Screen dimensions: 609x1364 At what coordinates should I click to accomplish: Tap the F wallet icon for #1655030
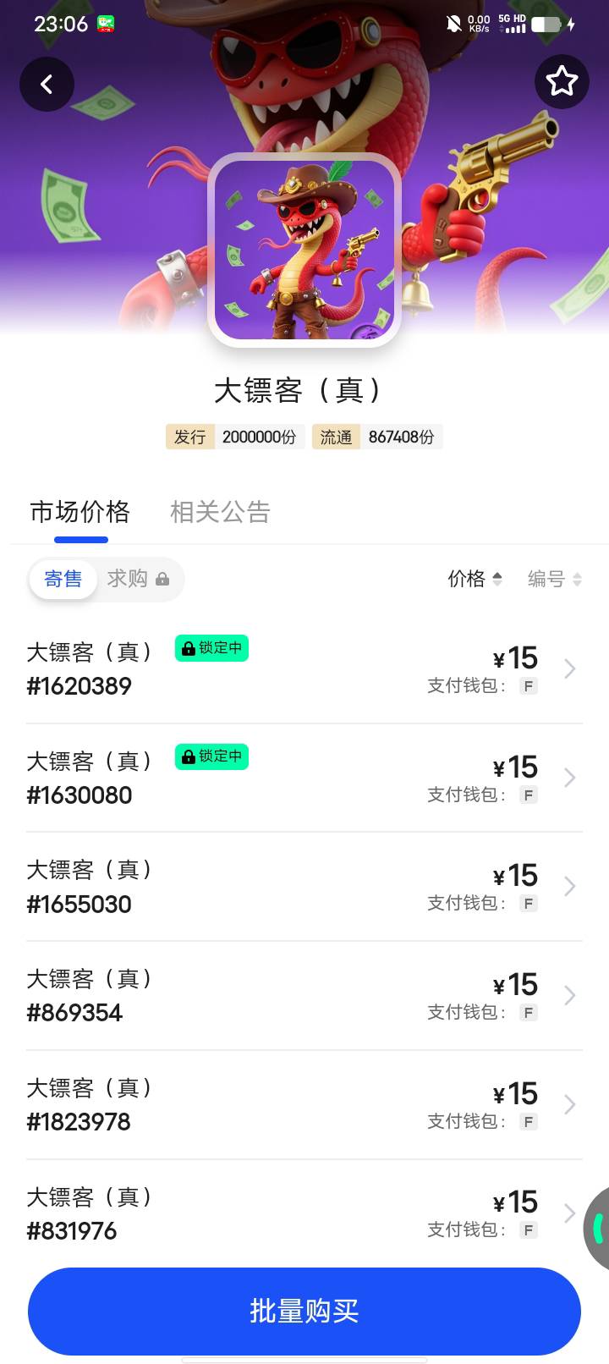pyautogui.click(x=529, y=904)
